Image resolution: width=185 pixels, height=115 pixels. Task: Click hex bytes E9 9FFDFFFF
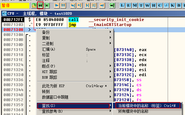tap(50, 25)
